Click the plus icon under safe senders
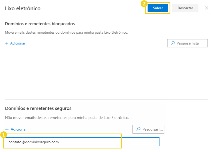211x152 pixels. pos(7,129)
